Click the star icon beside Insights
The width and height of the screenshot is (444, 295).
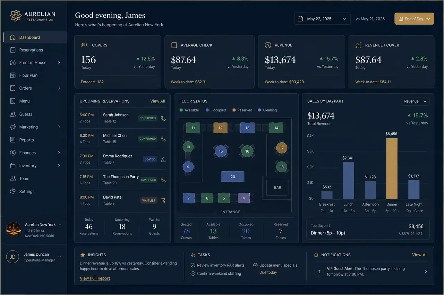pos(83,255)
